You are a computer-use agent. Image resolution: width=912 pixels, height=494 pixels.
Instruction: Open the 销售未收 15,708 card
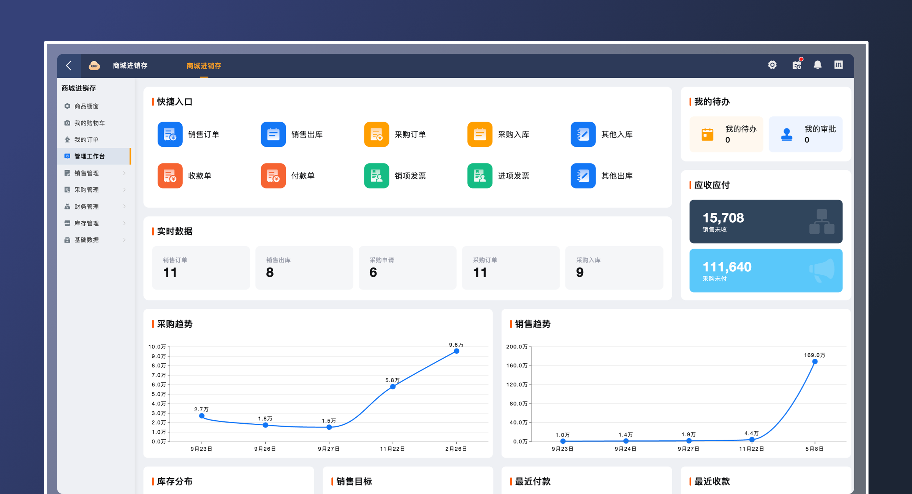click(765, 222)
